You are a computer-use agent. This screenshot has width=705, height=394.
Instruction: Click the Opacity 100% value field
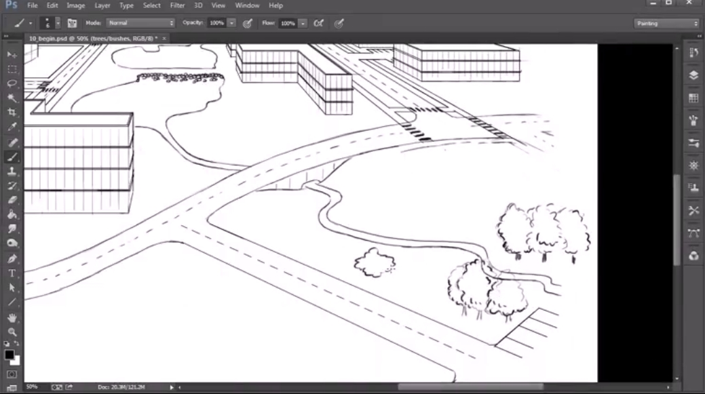[216, 23]
